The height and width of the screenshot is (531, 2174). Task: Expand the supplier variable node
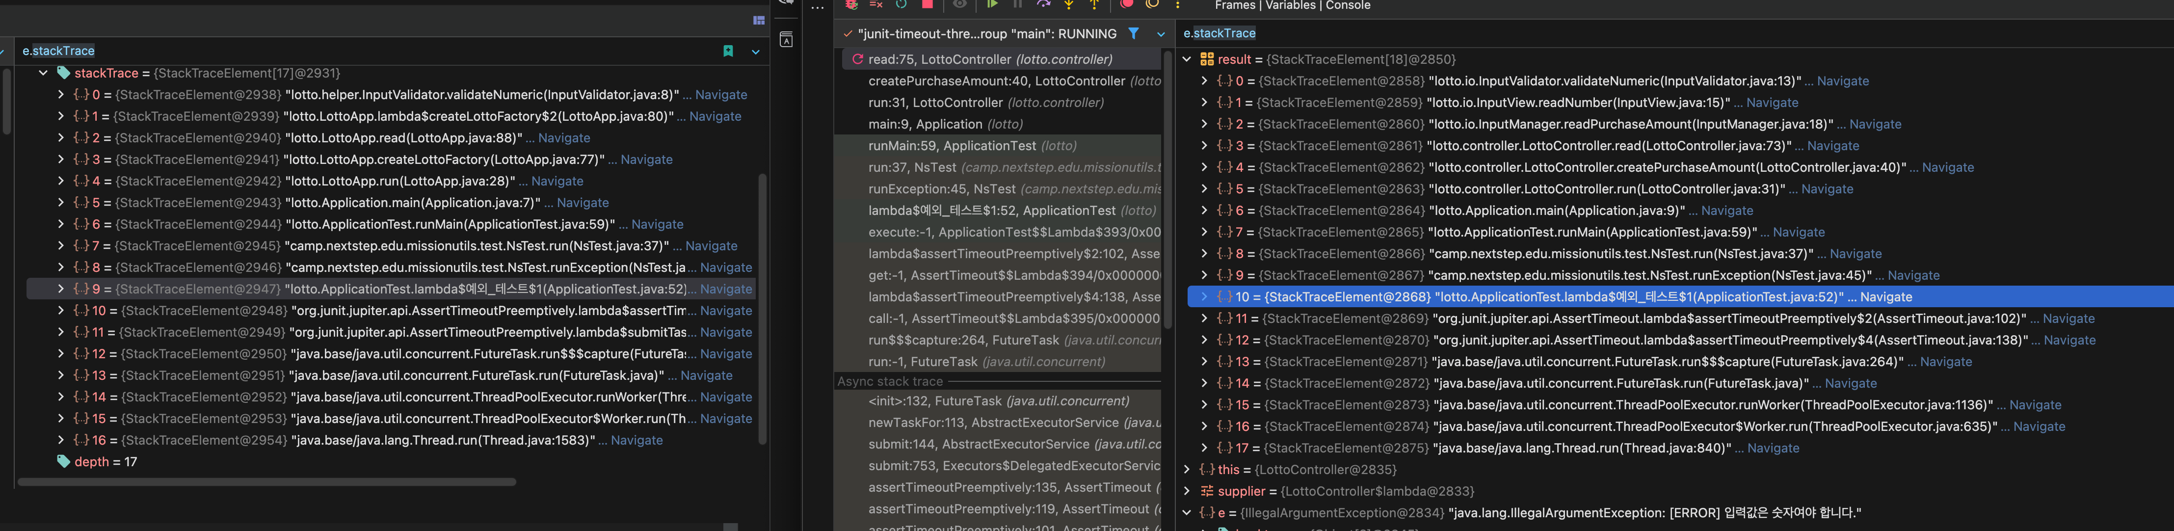pyautogui.click(x=1187, y=491)
